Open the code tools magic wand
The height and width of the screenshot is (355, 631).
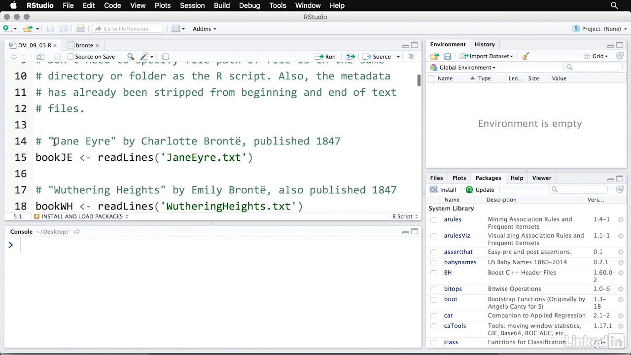tap(145, 57)
